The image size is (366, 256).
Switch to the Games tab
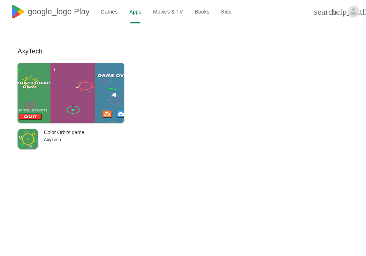pos(109,12)
